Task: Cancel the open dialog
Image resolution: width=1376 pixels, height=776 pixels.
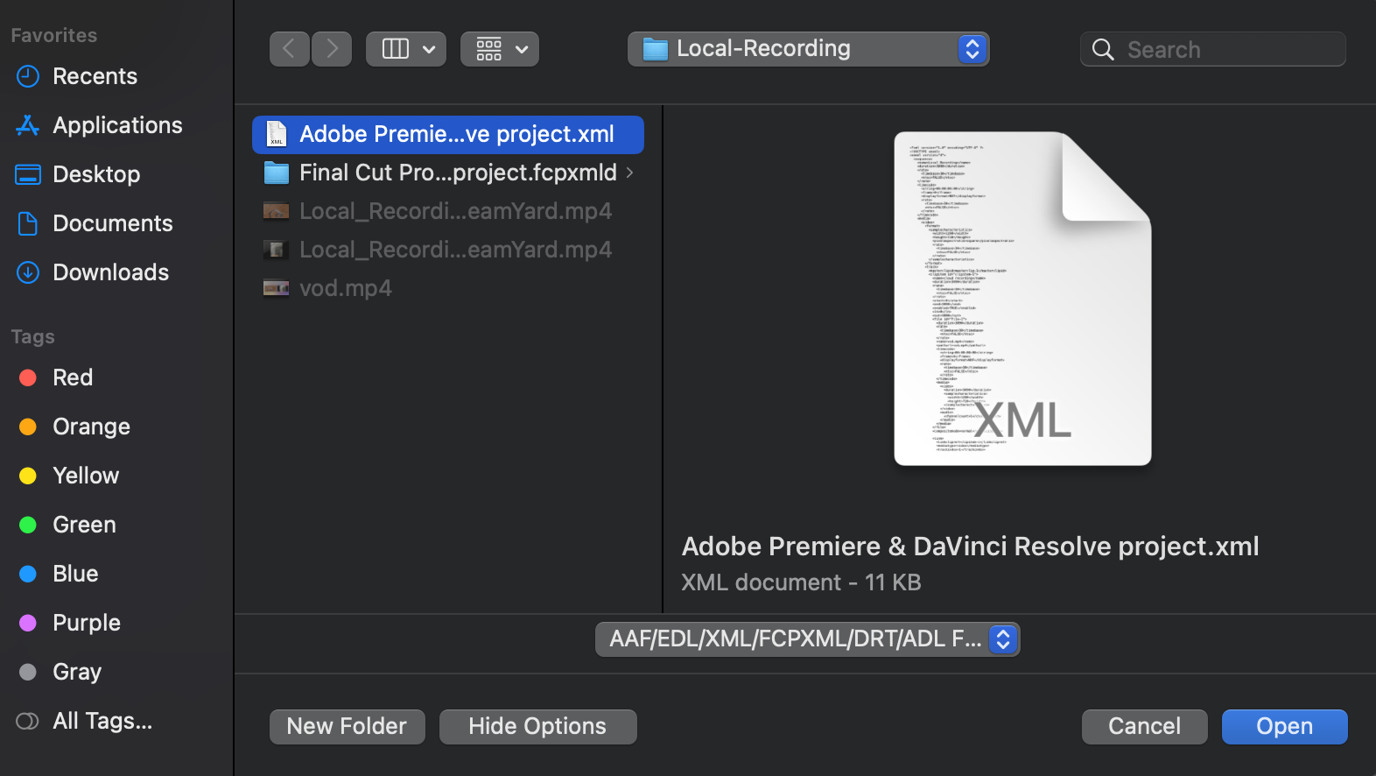Action: [1144, 726]
